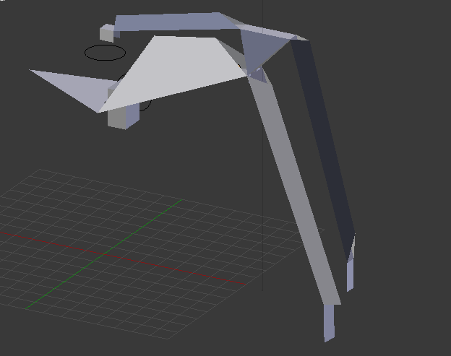Click the inverted triangular joint at the elbow
This screenshot has height=356, width=451.
tap(257, 51)
